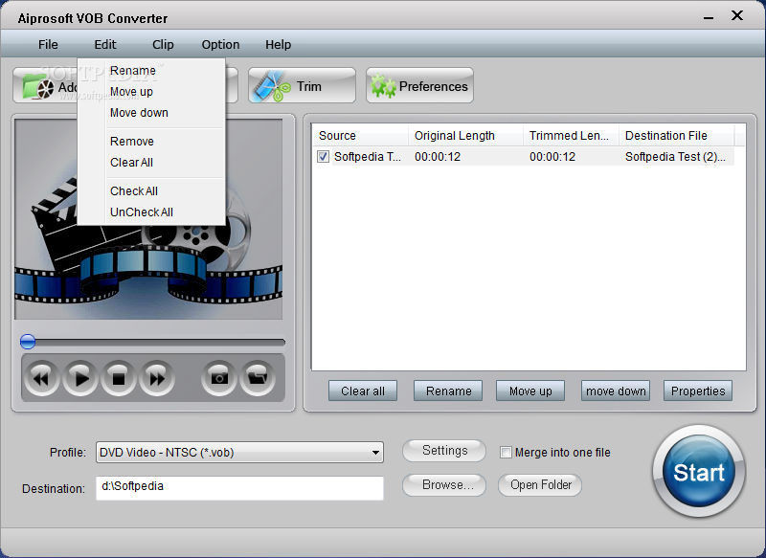Click the Trimmed Length column header
The width and height of the screenshot is (766, 558).
click(571, 136)
